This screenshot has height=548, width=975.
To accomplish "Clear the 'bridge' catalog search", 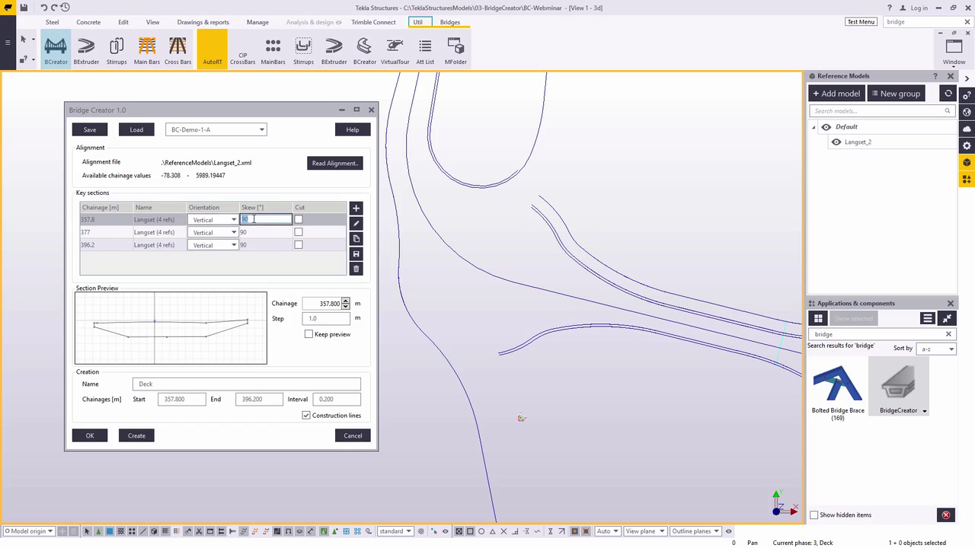I will tap(948, 334).
